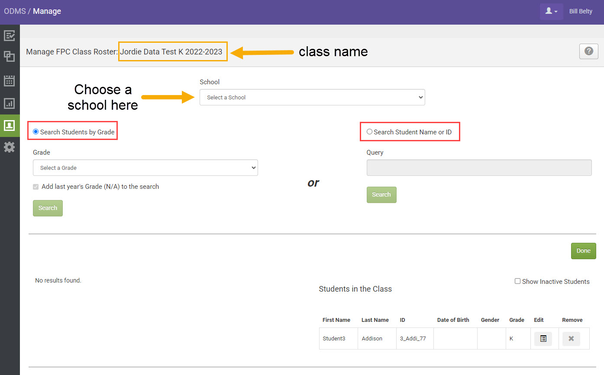Select the Search Students by Grade radio button
604x375 pixels.
[36, 131]
